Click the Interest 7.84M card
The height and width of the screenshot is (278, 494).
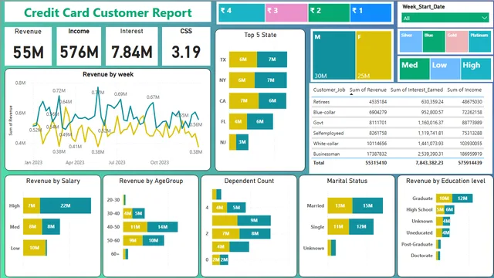click(x=131, y=46)
